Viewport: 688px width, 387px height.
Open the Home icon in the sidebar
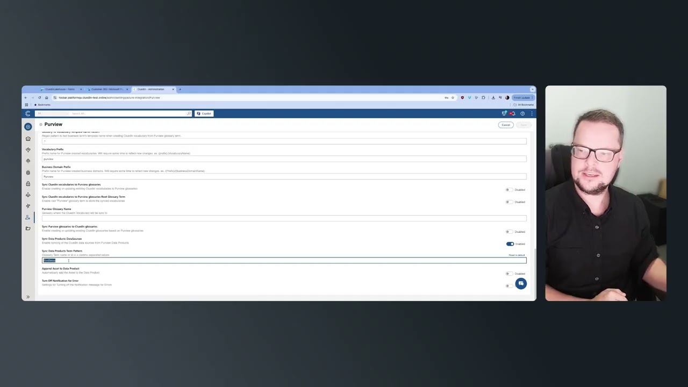tap(28, 139)
